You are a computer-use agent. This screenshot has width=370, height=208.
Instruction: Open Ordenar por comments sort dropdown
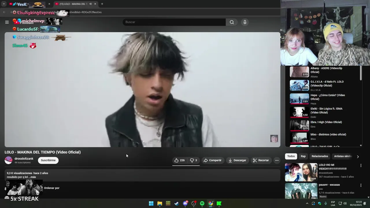(x=51, y=188)
